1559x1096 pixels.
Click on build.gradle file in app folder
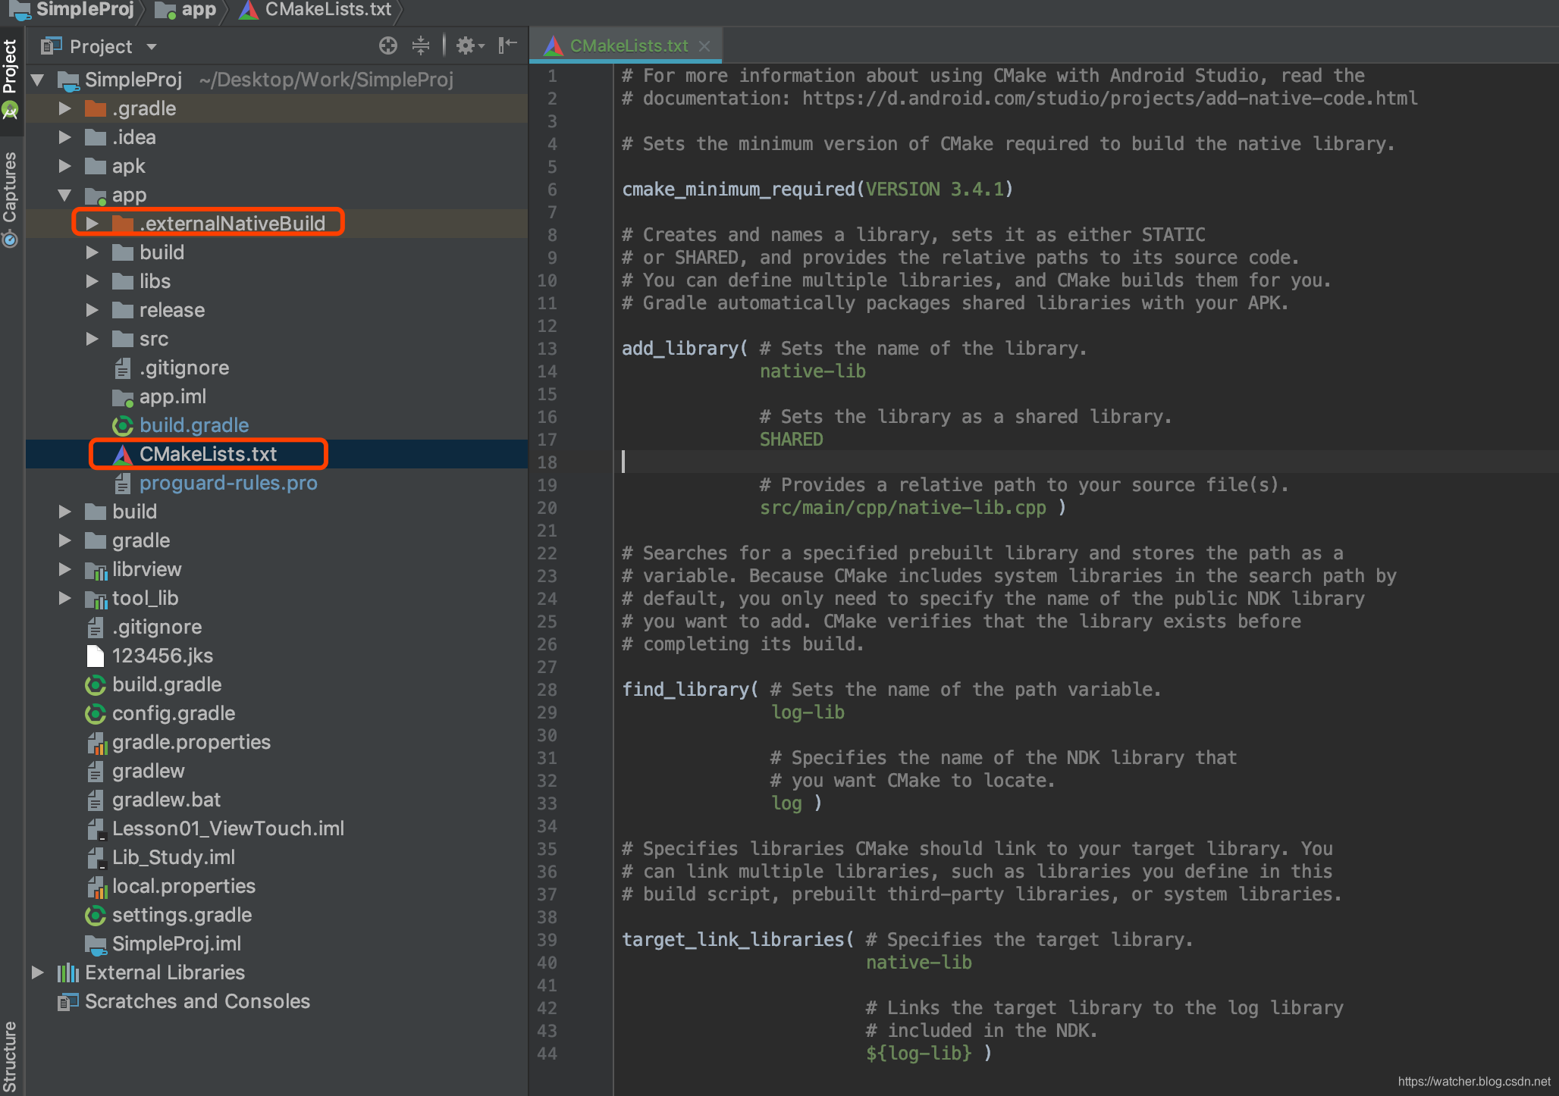191,424
